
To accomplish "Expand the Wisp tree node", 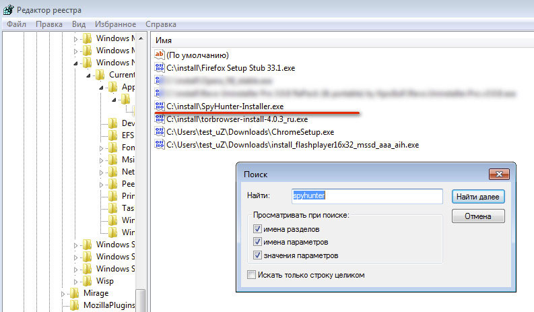I will (x=76, y=281).
